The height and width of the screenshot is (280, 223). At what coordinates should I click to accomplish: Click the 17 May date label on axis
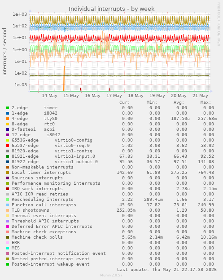[x=114, y=96]
